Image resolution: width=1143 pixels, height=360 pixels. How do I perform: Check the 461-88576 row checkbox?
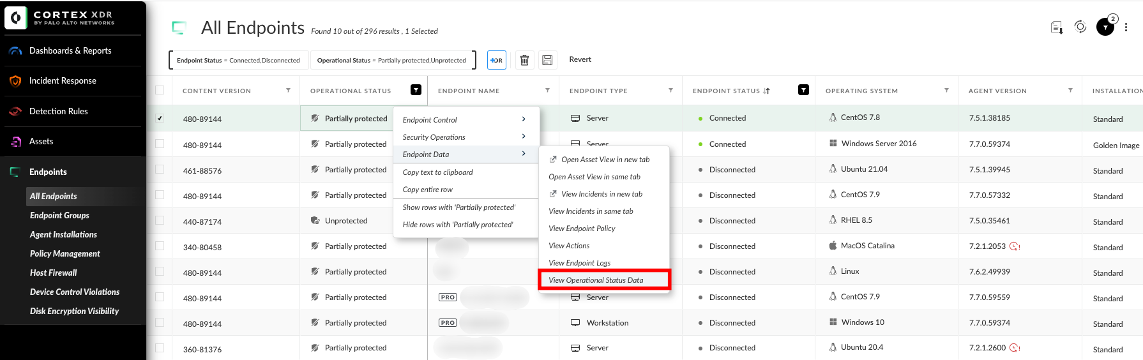click(160, 170)
